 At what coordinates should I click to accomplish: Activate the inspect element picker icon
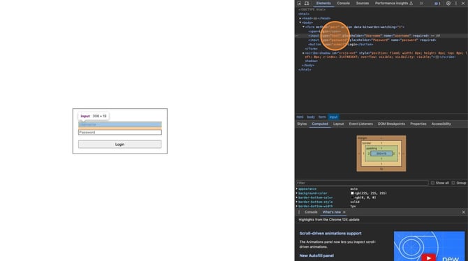pyautogui.click(x=299, y=3)
